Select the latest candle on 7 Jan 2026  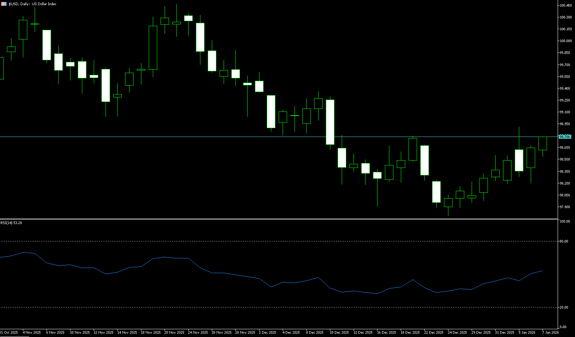543,143
